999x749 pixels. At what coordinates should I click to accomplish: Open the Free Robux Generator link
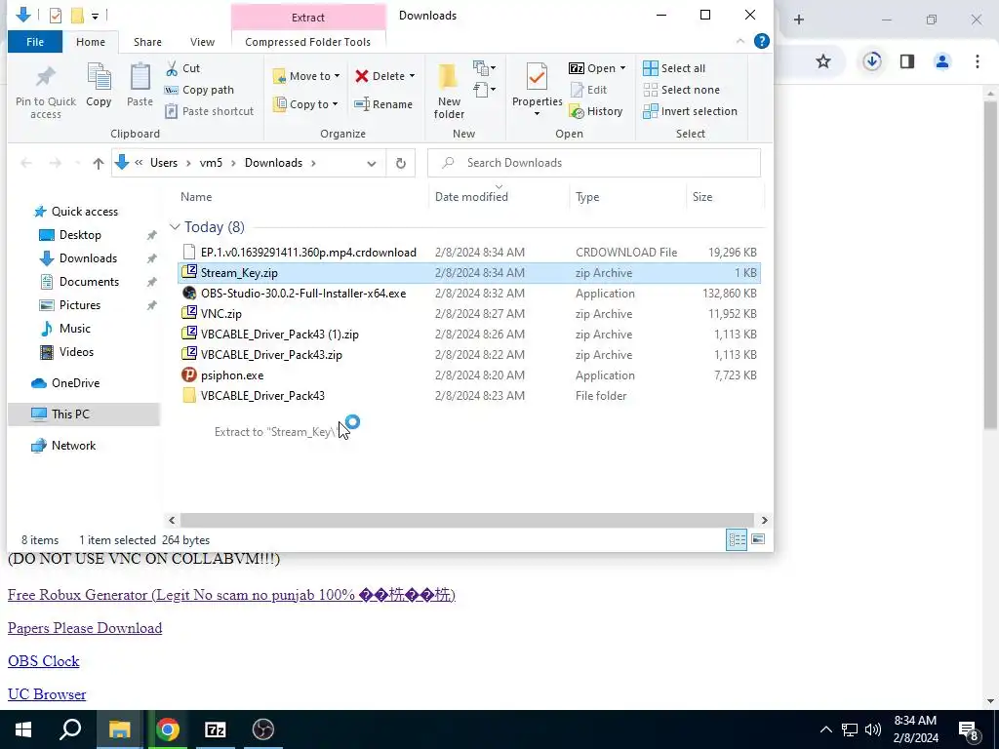tap(231, 595)
